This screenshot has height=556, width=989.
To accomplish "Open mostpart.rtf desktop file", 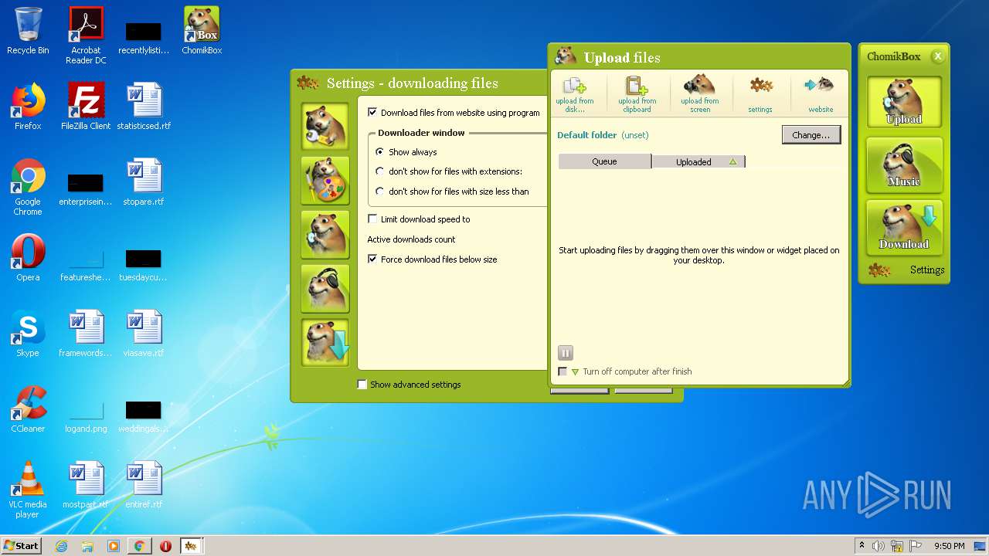I will [86, 485].
